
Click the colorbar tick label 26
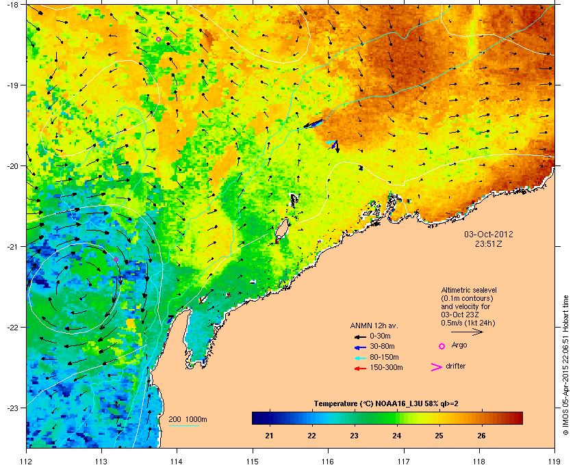click(481, 436)
